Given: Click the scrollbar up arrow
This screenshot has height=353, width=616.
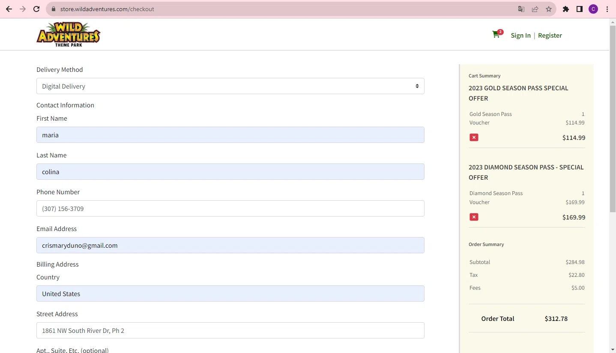Looking at the screenshot, I should click(613, 22).
